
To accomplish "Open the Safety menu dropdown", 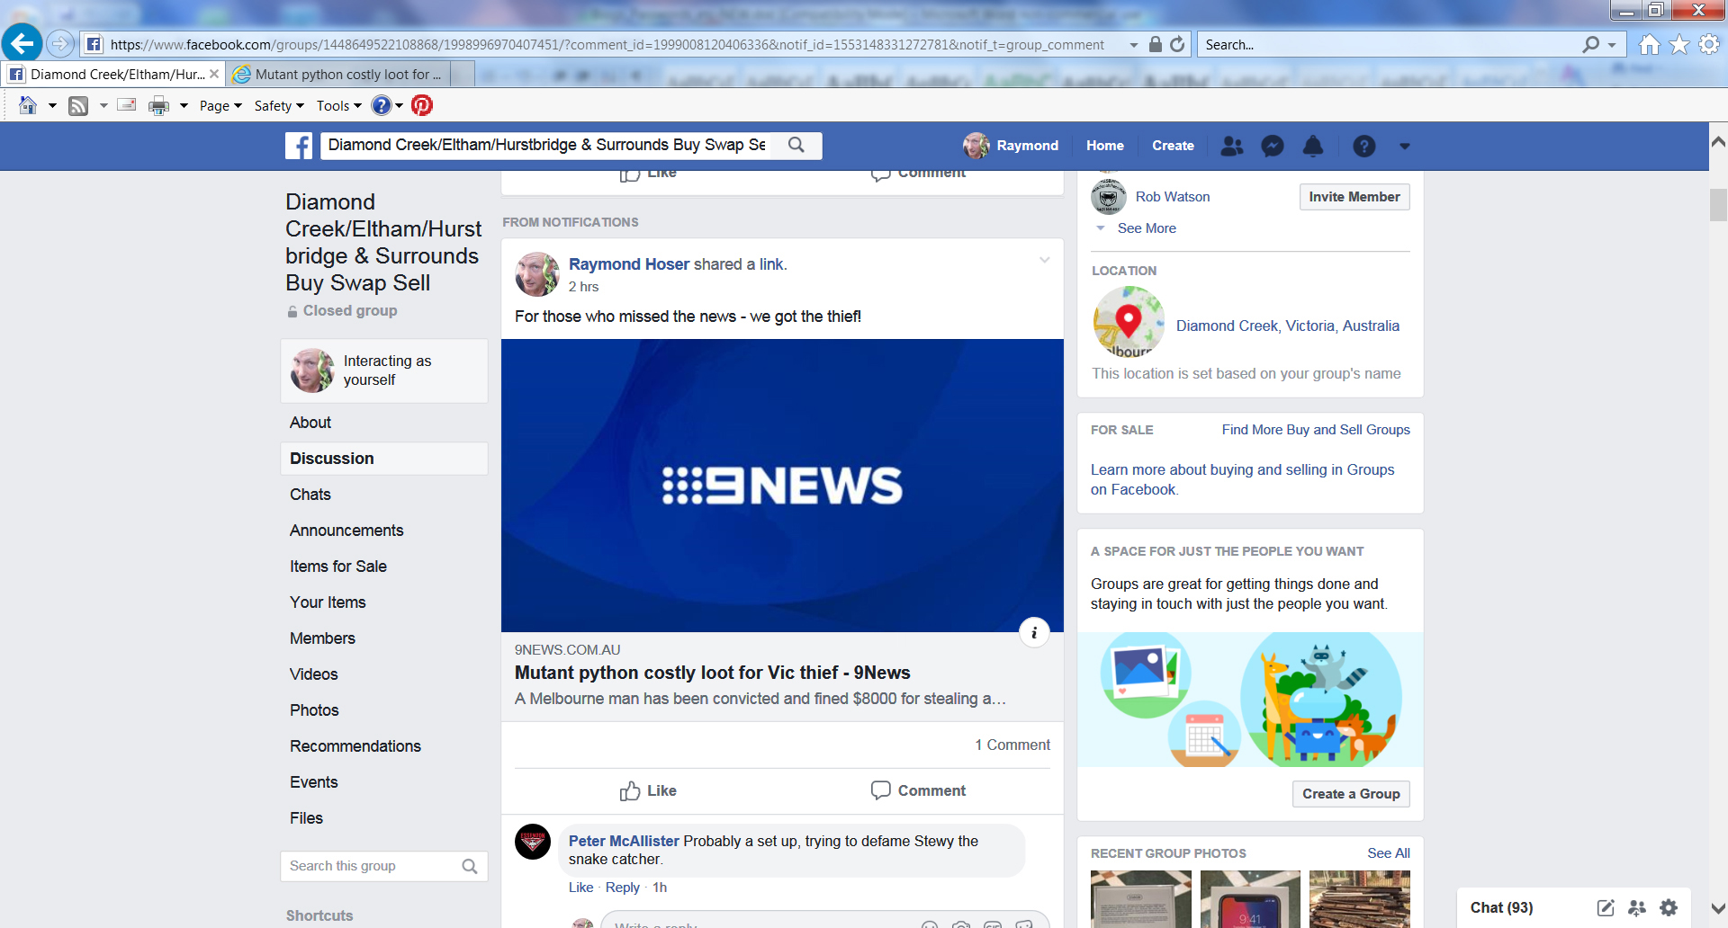I will click(x=279, y=106).
